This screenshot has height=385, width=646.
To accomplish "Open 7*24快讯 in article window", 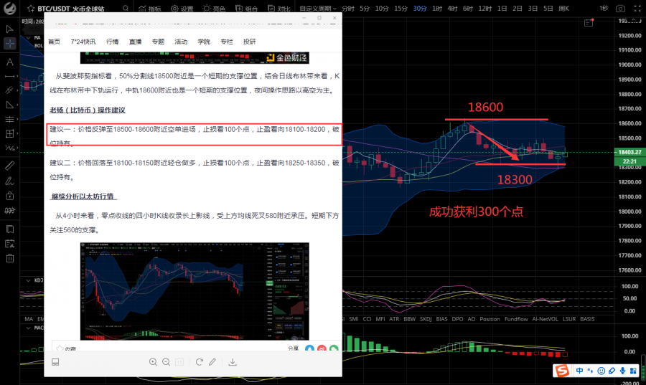I will 83,42.
